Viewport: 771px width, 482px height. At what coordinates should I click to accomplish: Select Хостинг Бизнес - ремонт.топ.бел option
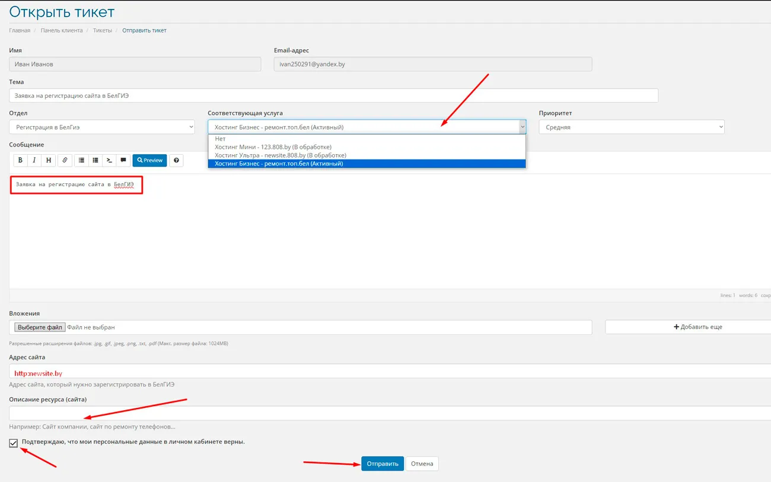click(x=367, y=164)
